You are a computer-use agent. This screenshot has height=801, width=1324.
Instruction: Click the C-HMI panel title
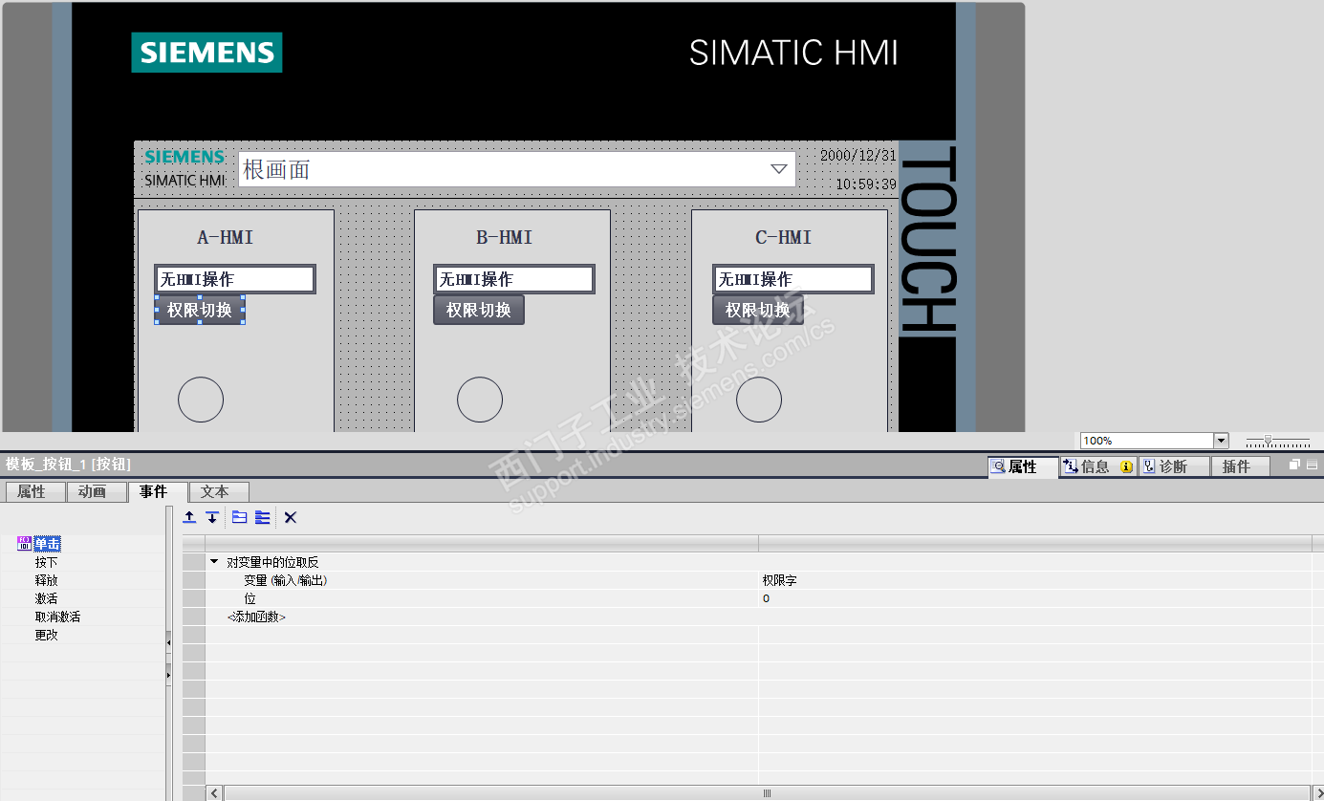tap(784, 237)
